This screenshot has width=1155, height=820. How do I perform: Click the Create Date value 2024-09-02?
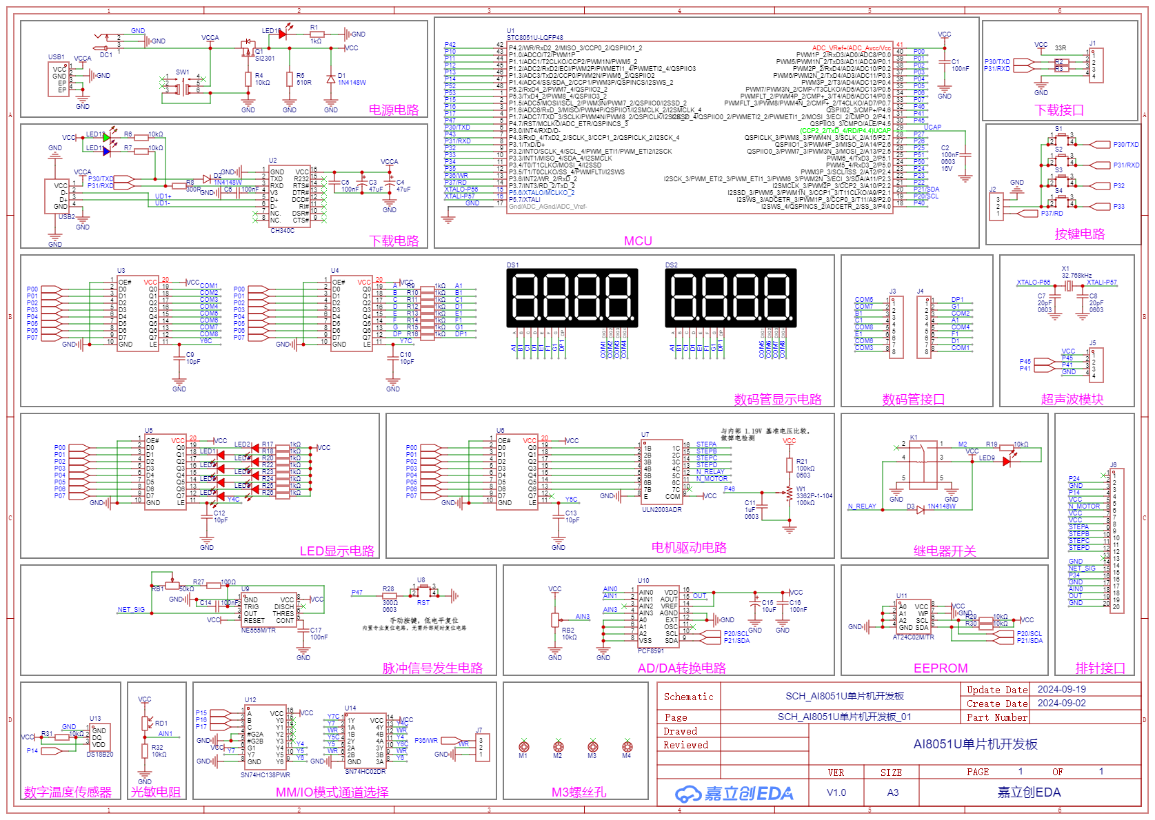[x=1061, y=703]
